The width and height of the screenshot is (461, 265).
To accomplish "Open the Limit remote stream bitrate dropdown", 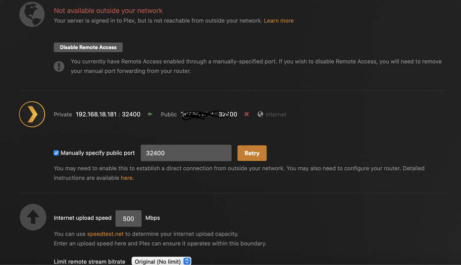I will point(161,261).
